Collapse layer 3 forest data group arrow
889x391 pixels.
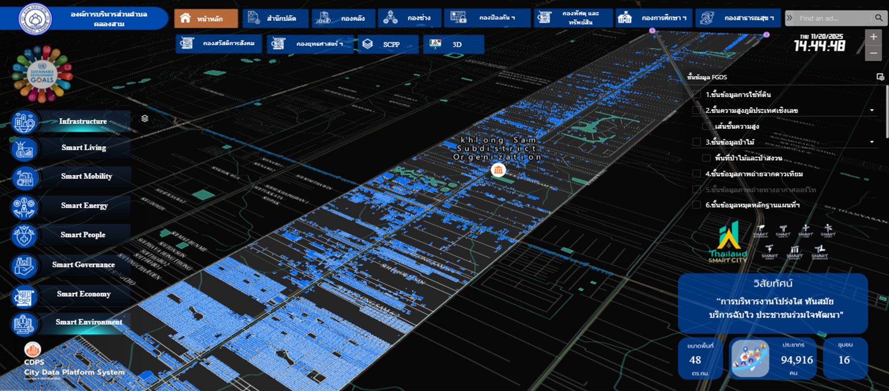(x=872, y=142)
